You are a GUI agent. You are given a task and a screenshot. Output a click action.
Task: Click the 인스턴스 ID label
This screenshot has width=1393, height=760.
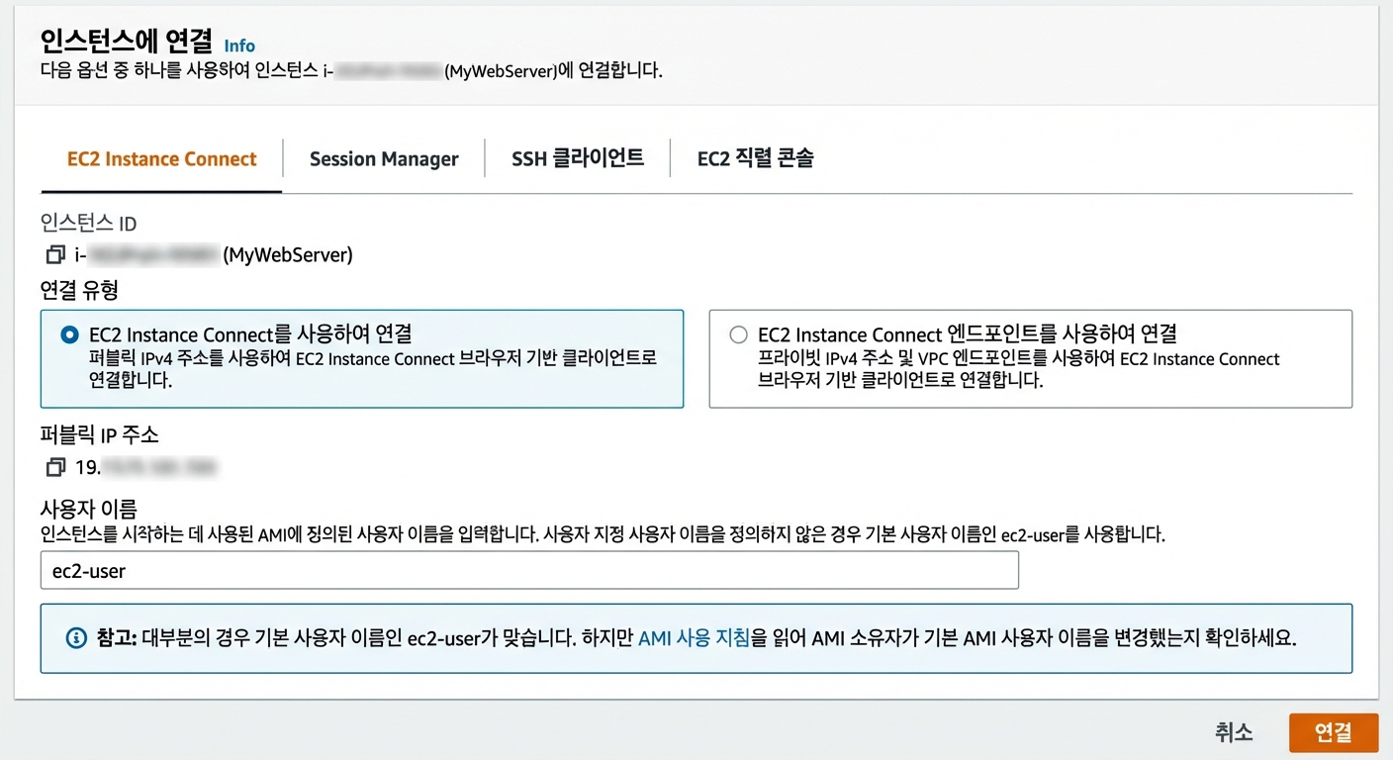coord(88,224)
